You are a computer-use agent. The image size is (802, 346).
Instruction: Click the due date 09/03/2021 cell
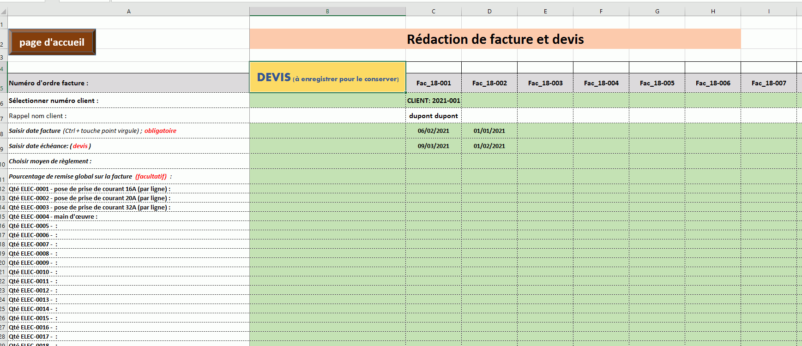(434, 146)
